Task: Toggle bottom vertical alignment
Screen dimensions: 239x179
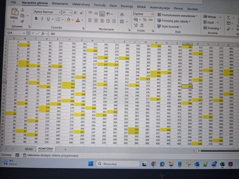Action: [102, 14]
